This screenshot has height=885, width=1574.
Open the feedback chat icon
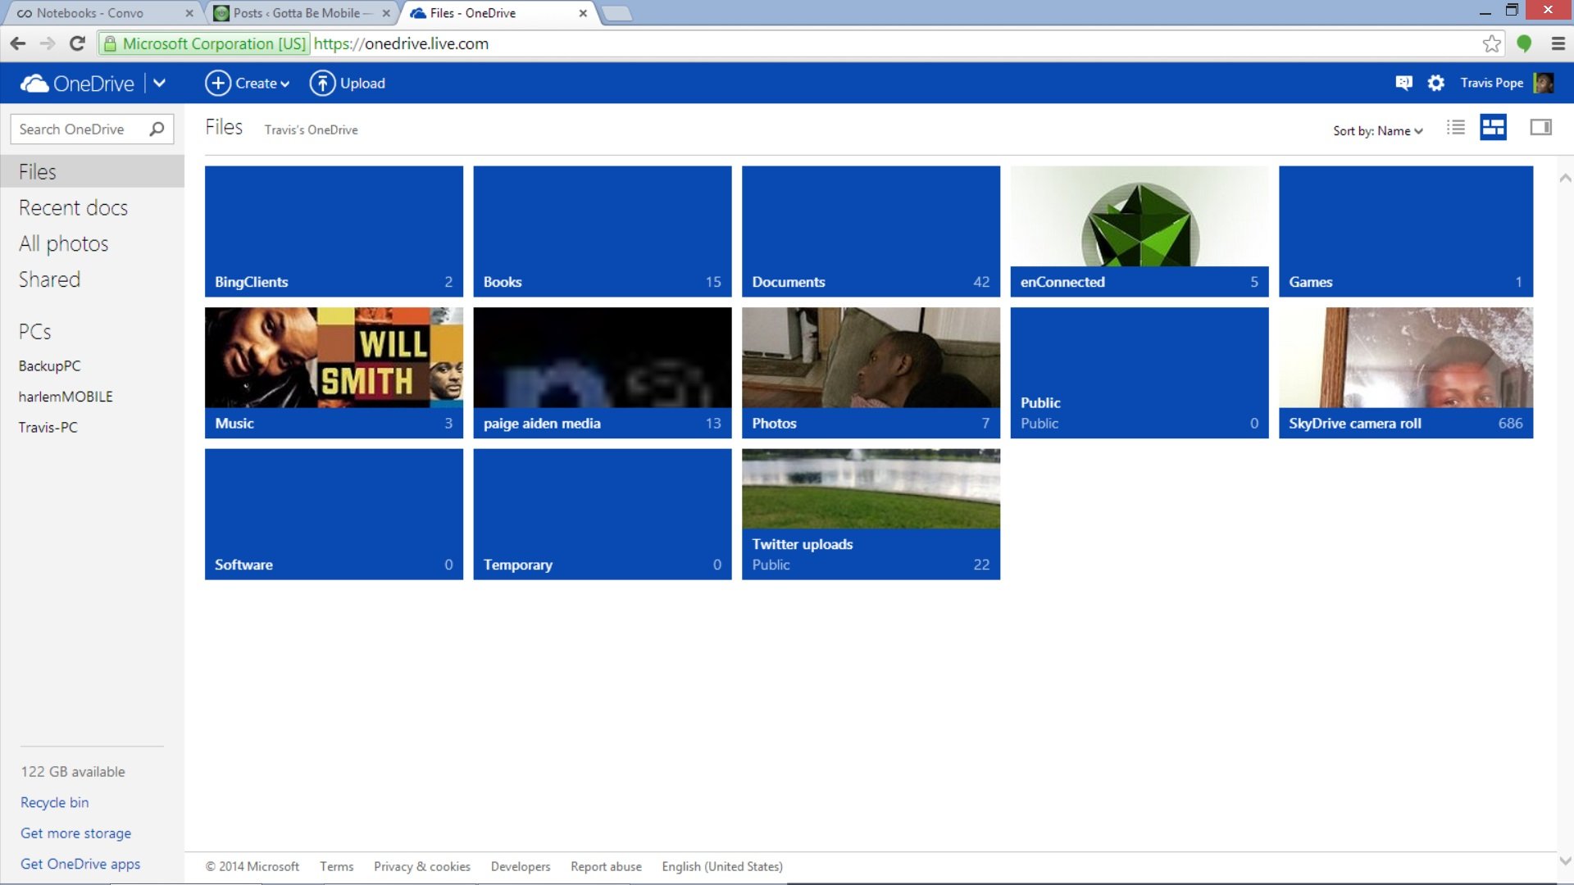coord(1404,83)
